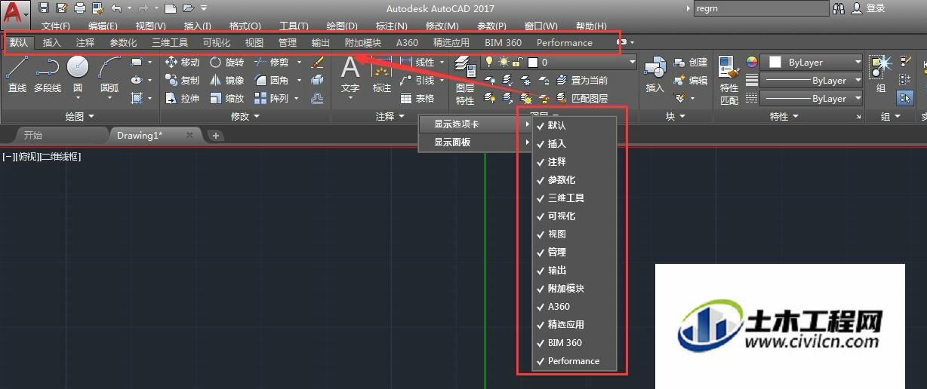This screenshot has height=389, width=927.
Task: Expand the Draw (绘图) panel dropdown
Action: point(80,117)
